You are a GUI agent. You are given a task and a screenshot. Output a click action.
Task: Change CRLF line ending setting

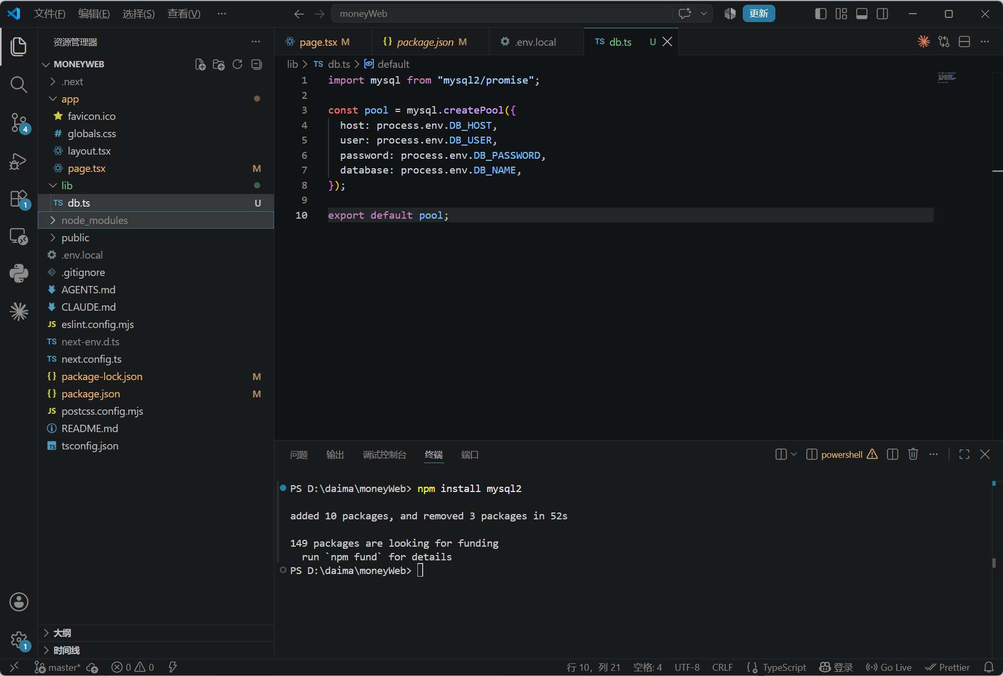click(x=722, y=667)
